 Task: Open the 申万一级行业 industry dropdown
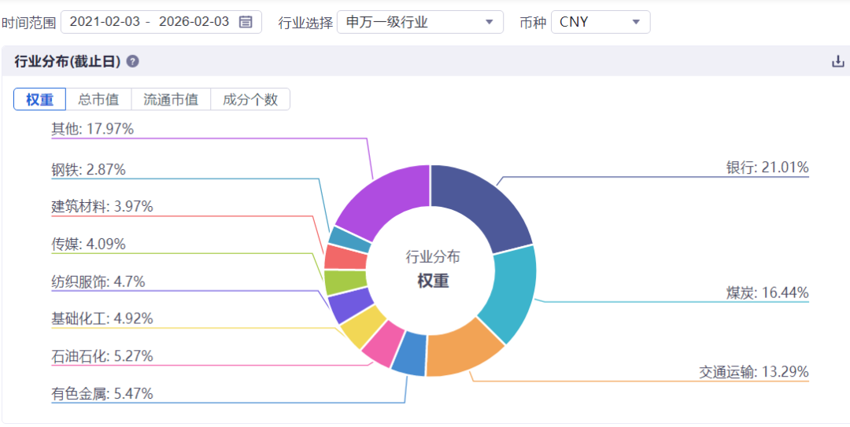420,22
